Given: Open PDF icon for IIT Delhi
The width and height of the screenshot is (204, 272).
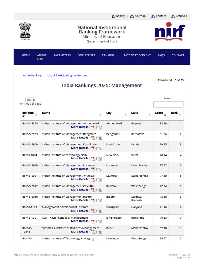Looking at the screenshot, I should tap(93, 159).
